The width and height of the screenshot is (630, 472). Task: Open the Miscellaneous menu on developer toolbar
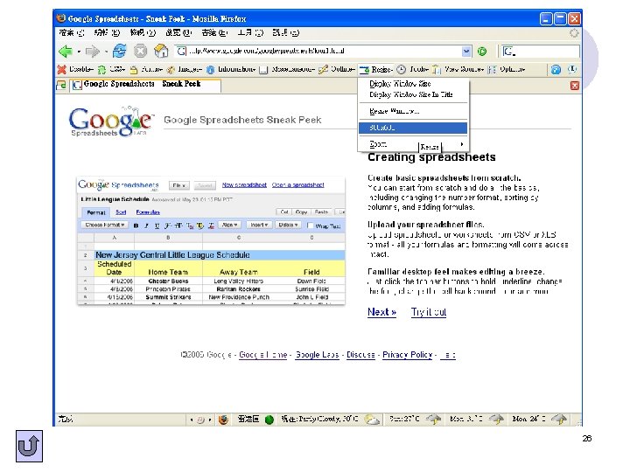point(287,69)
